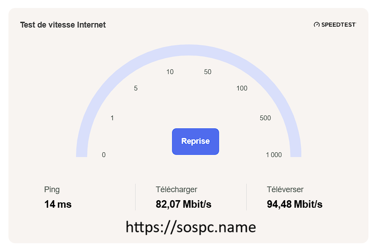Click the https://sospc.name URL text
376x249 pixels.
191,227
